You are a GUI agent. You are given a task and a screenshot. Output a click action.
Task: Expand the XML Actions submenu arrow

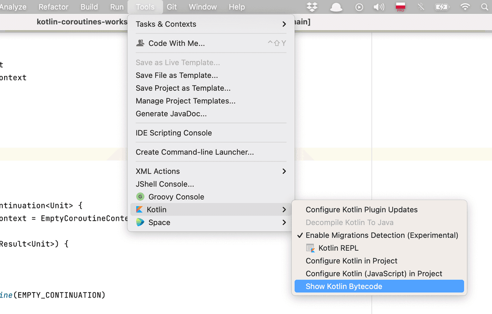[x=284, y=171]
